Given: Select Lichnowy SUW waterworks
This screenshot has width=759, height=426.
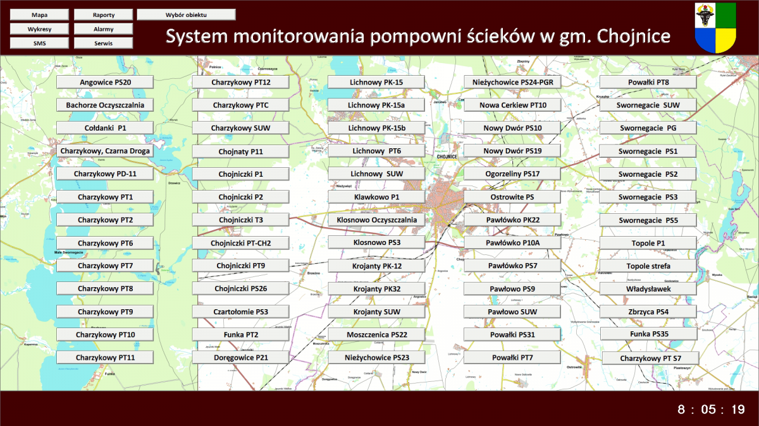Looking at the screenshot, I should pos(377,174).
